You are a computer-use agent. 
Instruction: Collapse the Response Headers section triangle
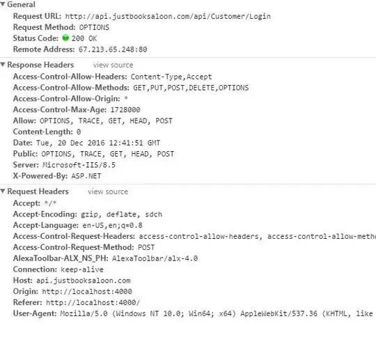pyautogui.click(x=3, y=65)
